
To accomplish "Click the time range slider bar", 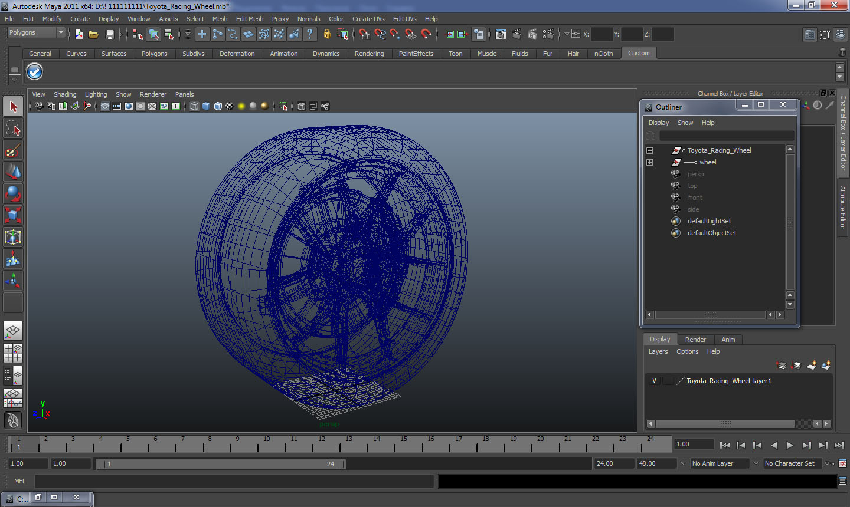I will click(x=221, y=464).
